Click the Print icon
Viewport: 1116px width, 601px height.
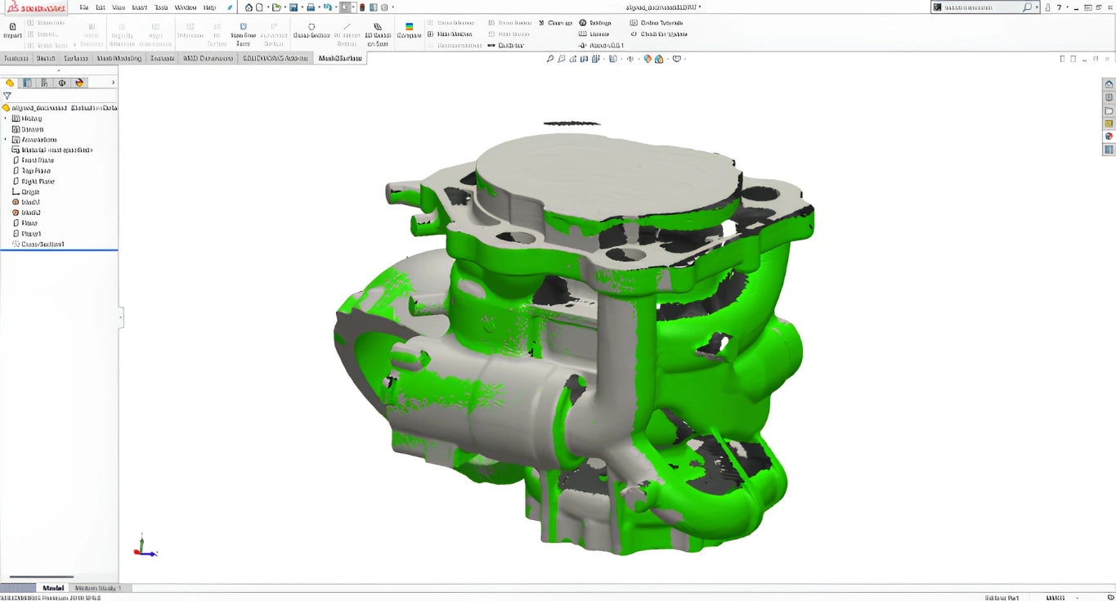coord(311,7)
